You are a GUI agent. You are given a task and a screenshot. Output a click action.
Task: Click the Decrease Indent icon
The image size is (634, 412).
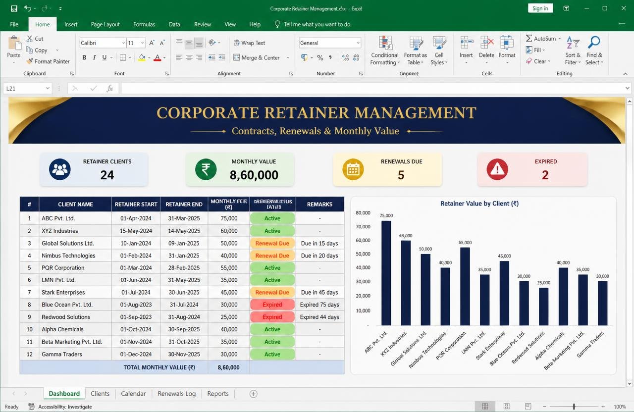(212, 57)
